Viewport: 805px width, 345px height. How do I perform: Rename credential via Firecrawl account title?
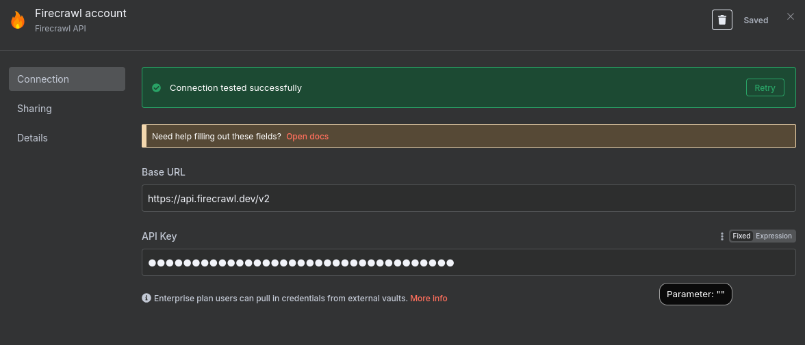click(x=81, y=13)
